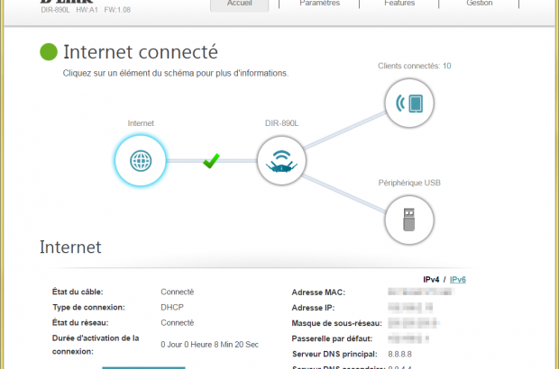This screenshot has height=369, width=559.
Task: Click the connected clients count 10
Action: coord(447,66)
